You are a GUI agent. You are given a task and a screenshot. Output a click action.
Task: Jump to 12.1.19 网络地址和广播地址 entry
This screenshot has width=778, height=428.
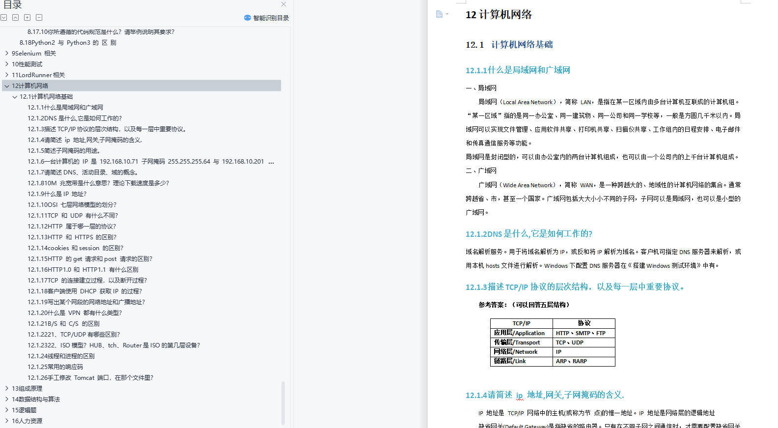coord(86,302)
